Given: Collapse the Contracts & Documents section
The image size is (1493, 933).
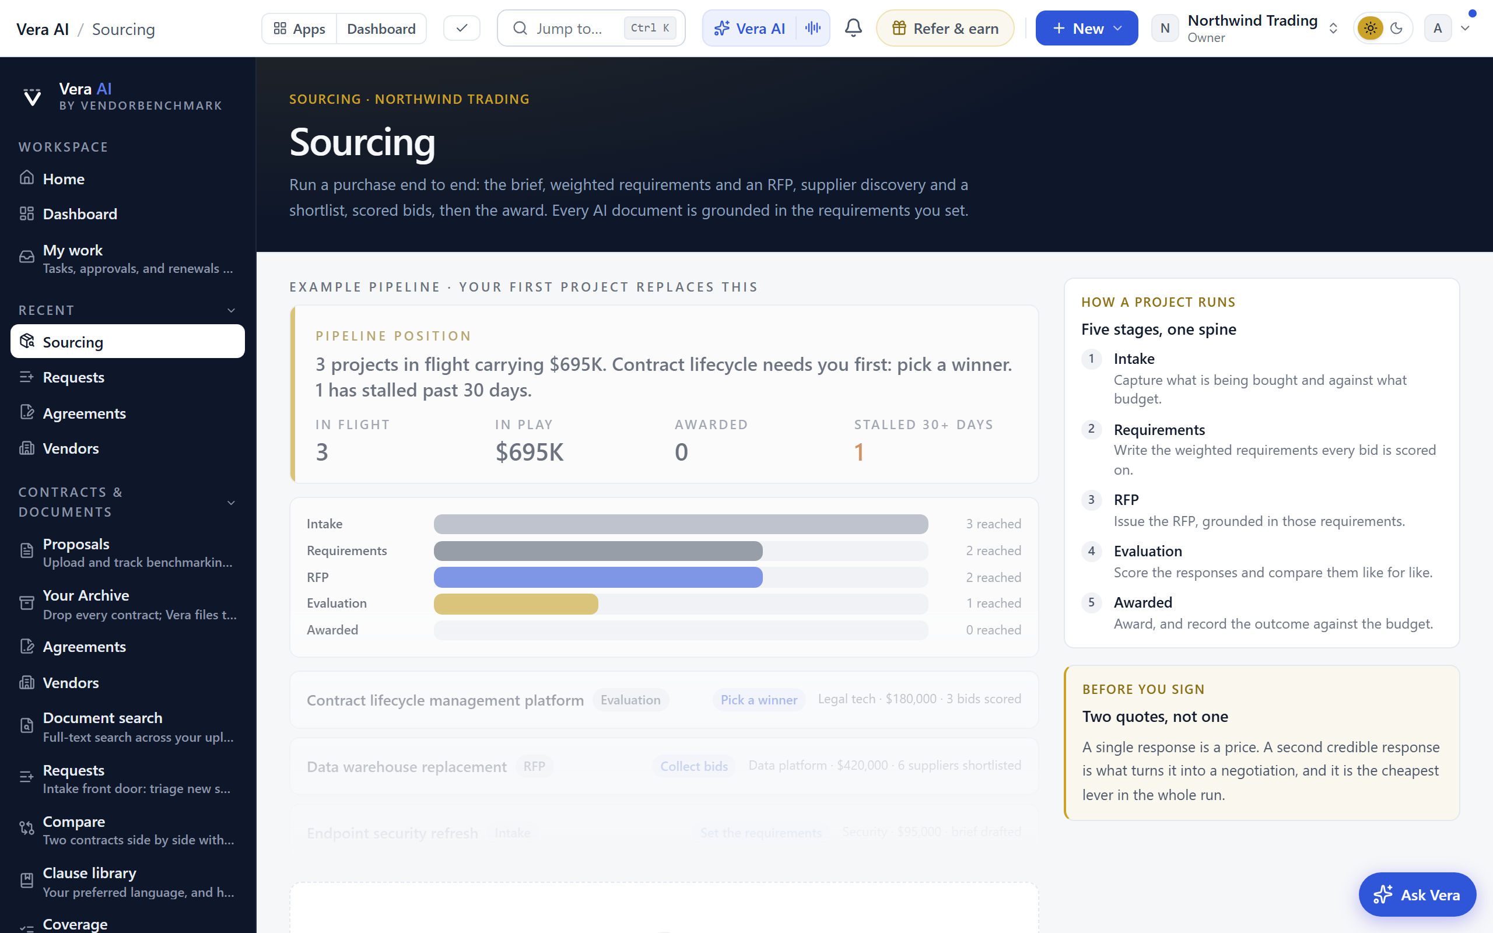Looking at the screenshot, I should pyautogui.click(x=232, y=502).
